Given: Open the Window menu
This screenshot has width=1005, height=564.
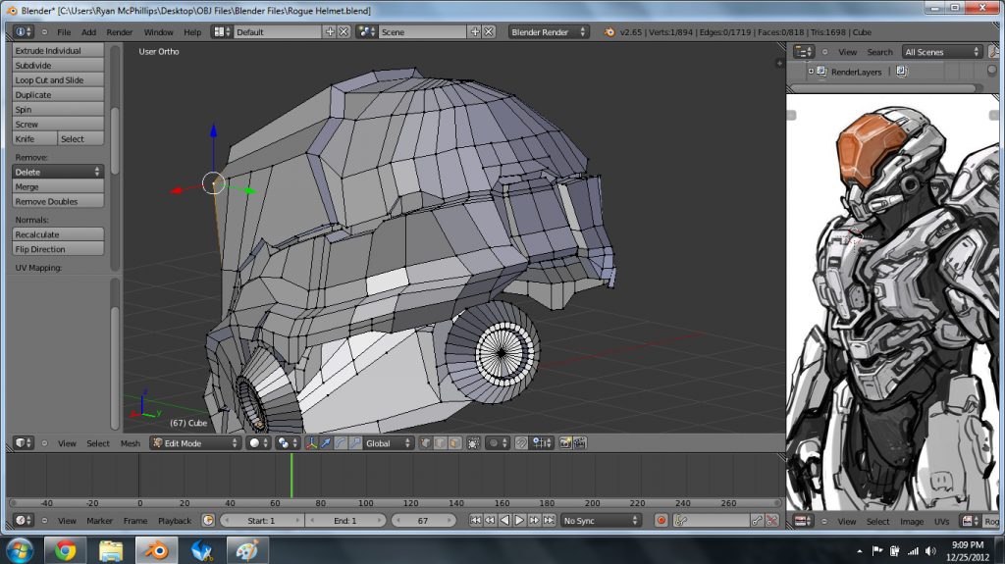Looking at the screenshot, I should tap(158, 32).
